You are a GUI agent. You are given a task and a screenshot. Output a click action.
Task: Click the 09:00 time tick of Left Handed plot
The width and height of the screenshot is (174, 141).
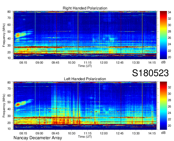pos(39,133)
